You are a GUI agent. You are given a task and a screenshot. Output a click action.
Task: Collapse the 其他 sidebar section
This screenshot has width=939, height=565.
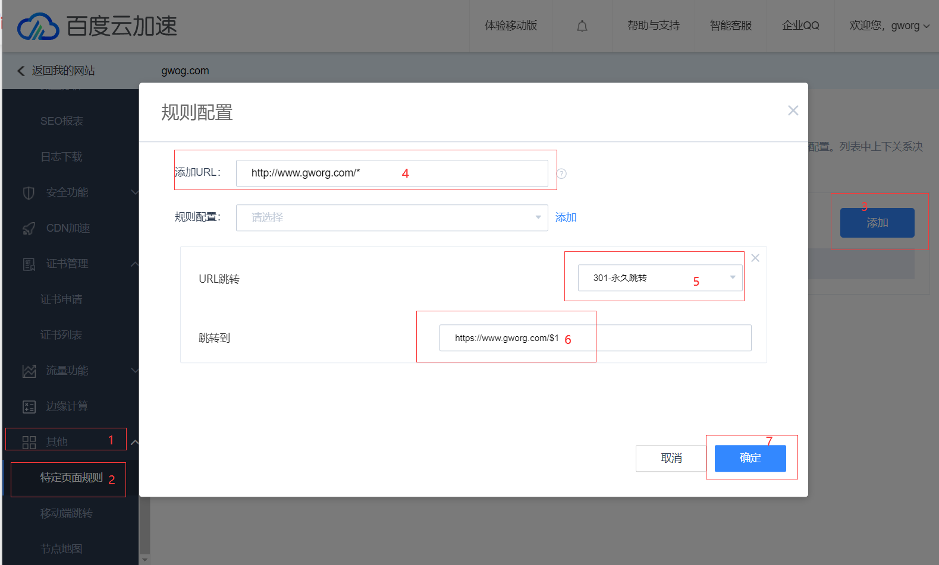pyautogui.click(x=135, y=442)
